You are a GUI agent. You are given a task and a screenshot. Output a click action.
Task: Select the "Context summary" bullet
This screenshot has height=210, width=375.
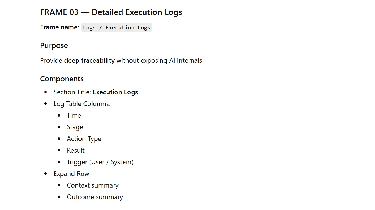[93, 185]
